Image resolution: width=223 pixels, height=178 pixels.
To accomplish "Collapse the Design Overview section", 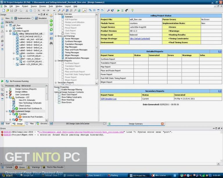I will coord(56,14).
